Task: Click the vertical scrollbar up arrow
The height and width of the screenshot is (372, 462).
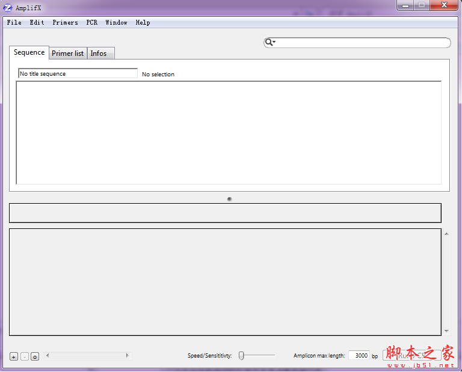Action: click(446, 234)
